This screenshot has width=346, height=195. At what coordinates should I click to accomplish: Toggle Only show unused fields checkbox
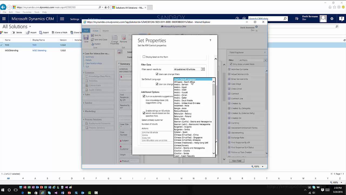[231, 64]
